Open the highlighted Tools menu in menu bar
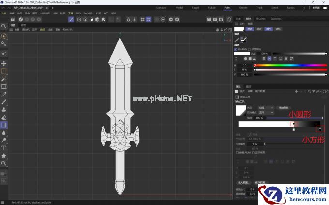This screenshot has height=205, width=329. (x=71, y=13)
